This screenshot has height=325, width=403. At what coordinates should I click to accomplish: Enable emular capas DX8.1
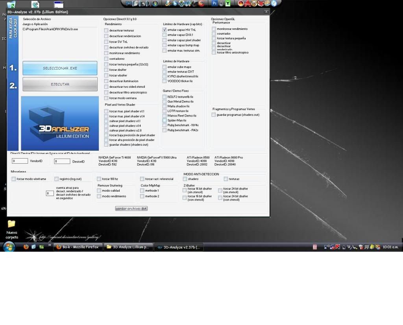pos(165,35)
